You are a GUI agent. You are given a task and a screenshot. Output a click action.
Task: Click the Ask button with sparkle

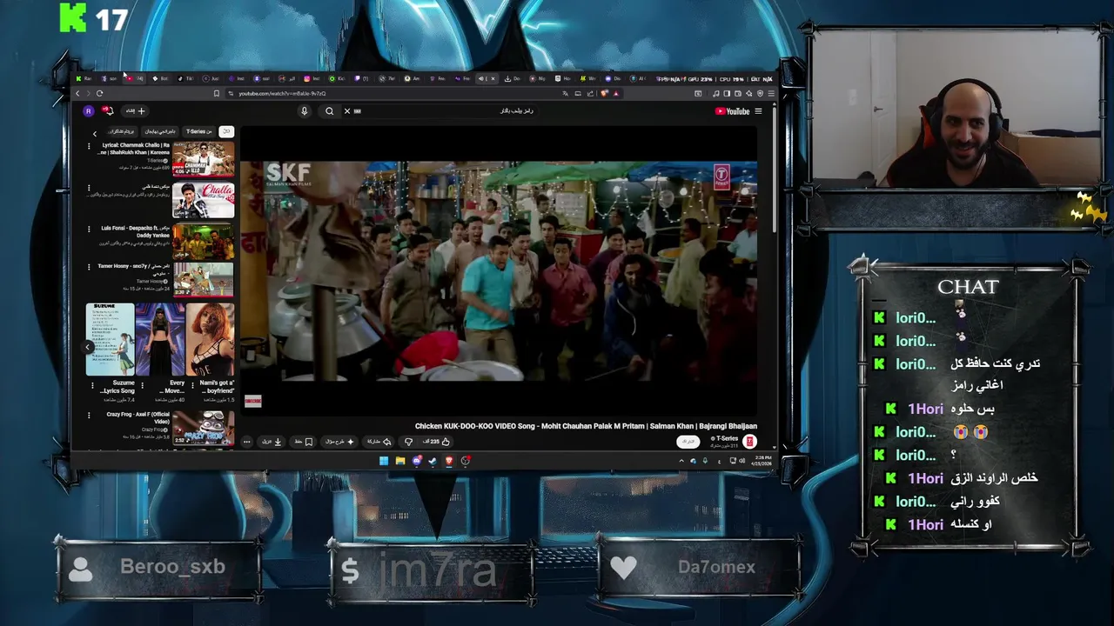point(339,442)
